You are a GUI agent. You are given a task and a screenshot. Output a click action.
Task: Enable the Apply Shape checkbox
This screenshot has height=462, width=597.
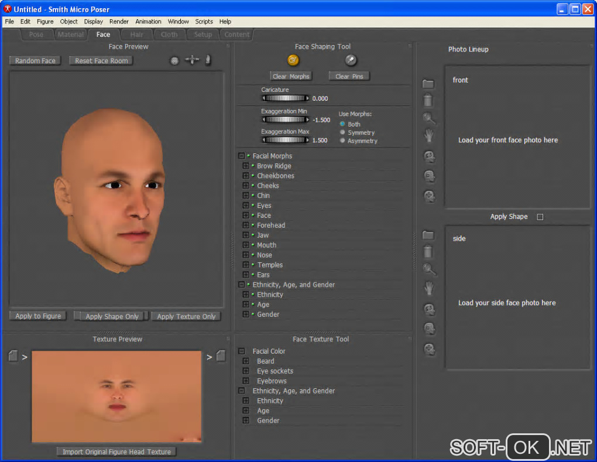point(540,217)
